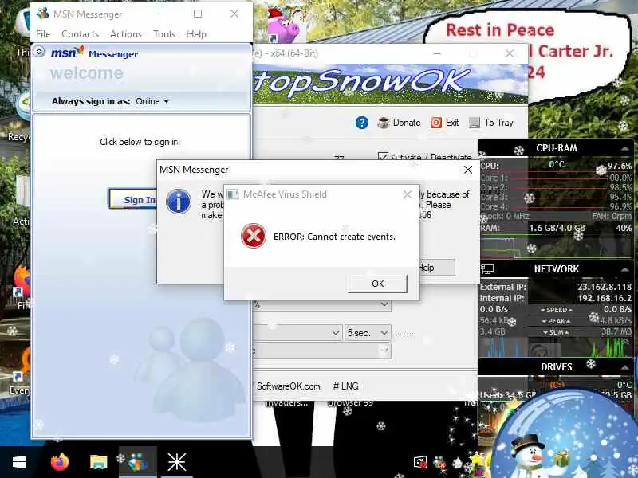The image size is (638, 478).
Task: Click OK in the McAfee Virus Shield error
Action: click(377, 284)
